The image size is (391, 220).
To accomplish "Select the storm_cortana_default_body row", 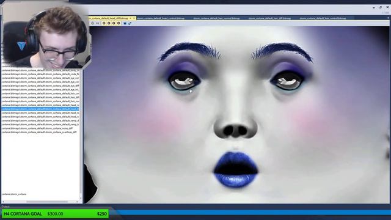I will click(40, 70).
